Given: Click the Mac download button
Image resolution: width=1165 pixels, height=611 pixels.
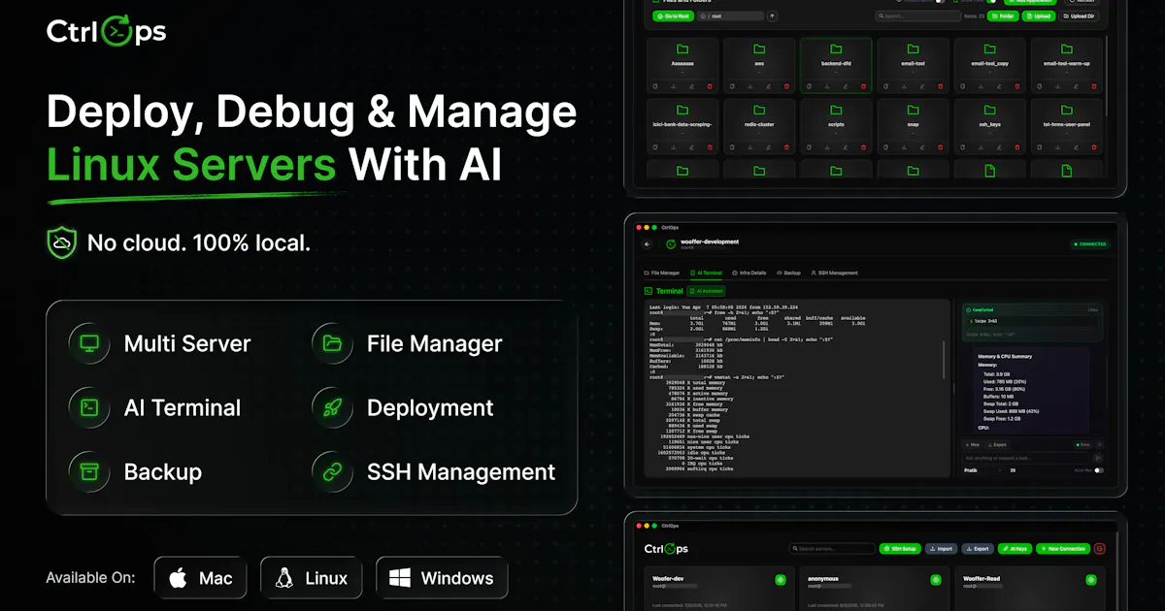Looking at the screenshot, I should click(200, 578).
